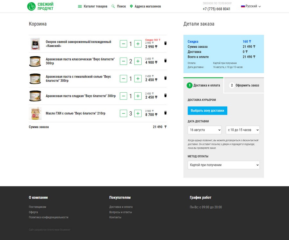Open the Каталог товаров menu
289x240 pixels.
[x=92, y=6]
